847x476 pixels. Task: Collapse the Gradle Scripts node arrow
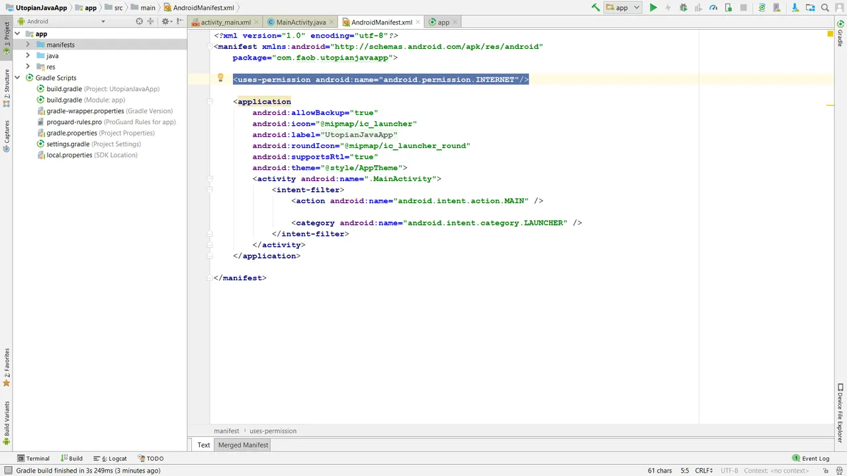[19, 77]
